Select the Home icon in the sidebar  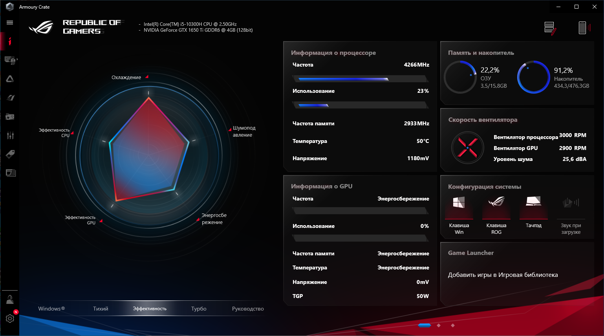tap(10, 41)
